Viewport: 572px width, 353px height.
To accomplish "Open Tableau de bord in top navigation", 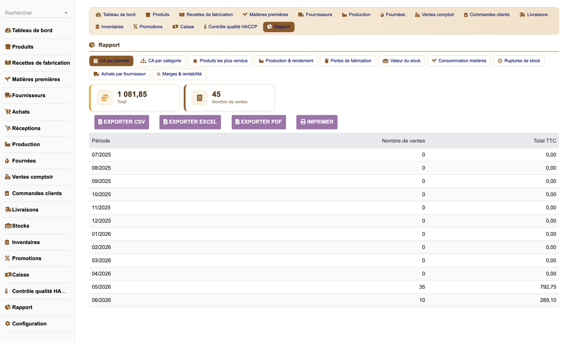I will [115, 15].
